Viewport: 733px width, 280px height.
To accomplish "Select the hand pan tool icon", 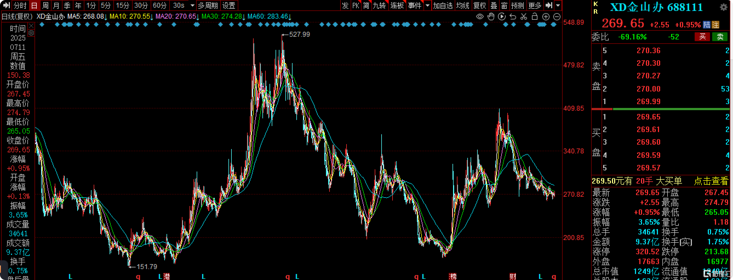I will pyautogui.click(x=491, y=16).
